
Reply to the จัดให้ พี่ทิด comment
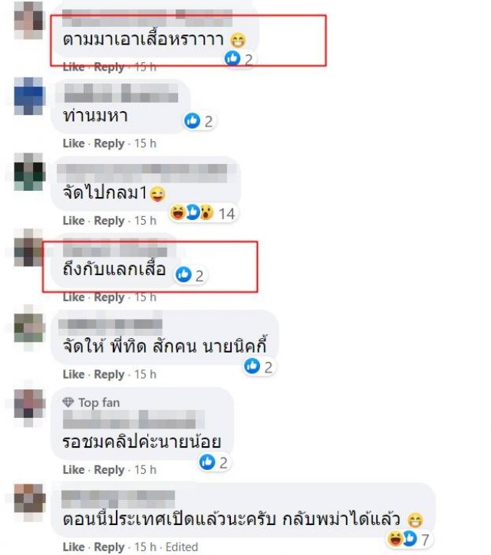(109, 375)
